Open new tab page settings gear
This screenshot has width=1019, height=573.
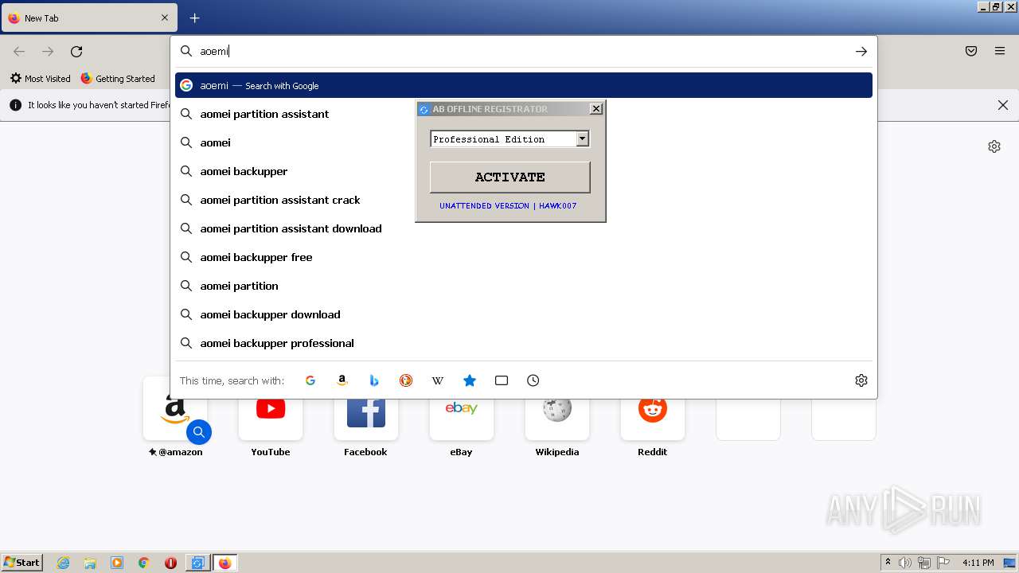click(x=994, y=146)
